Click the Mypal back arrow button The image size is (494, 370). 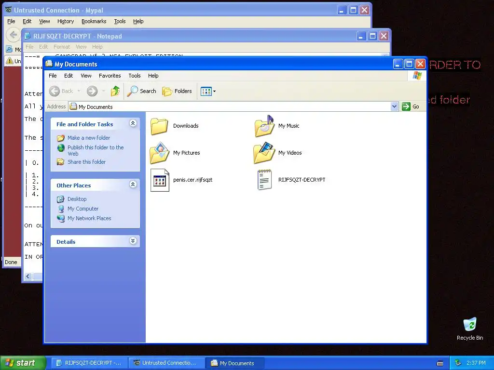point(13,35)
